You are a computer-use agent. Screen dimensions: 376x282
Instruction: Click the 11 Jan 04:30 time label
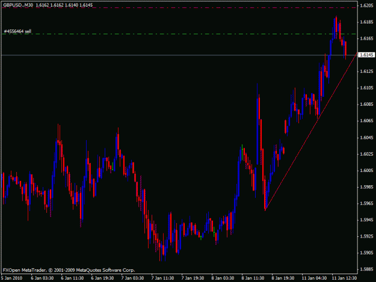pyautogui.click(x=314, y=278)
